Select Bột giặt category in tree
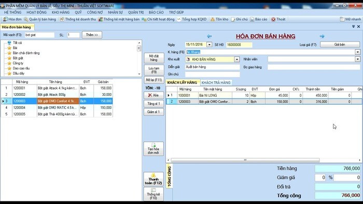Image resolution: width=363 pixels, height=204 pixels. click(18, 58)
